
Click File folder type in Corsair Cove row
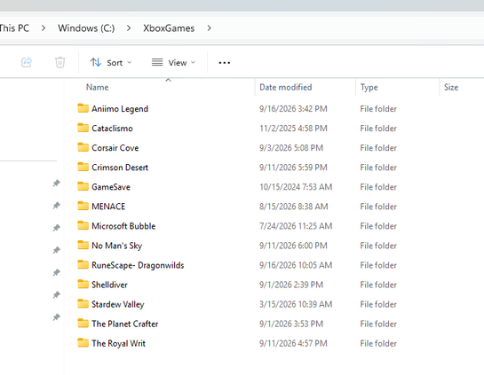(378, 148)
